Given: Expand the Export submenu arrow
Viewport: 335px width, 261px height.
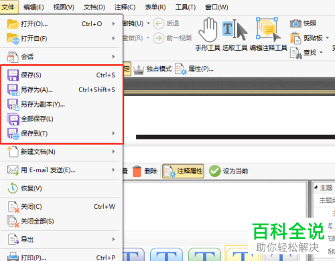Looking at the screenshot, I should (x=113, y=240).
